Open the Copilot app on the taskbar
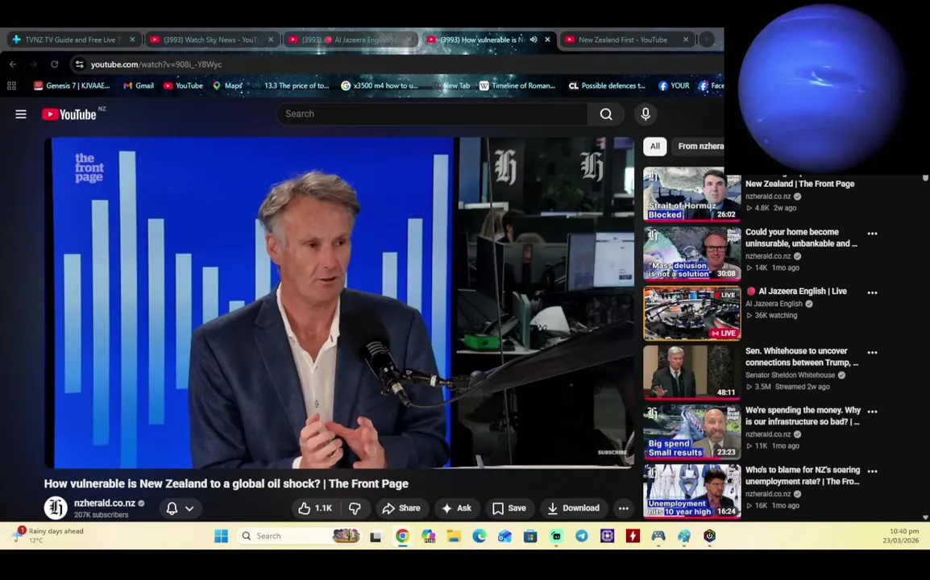Screen dimensions: 930x580 (428, 536)
